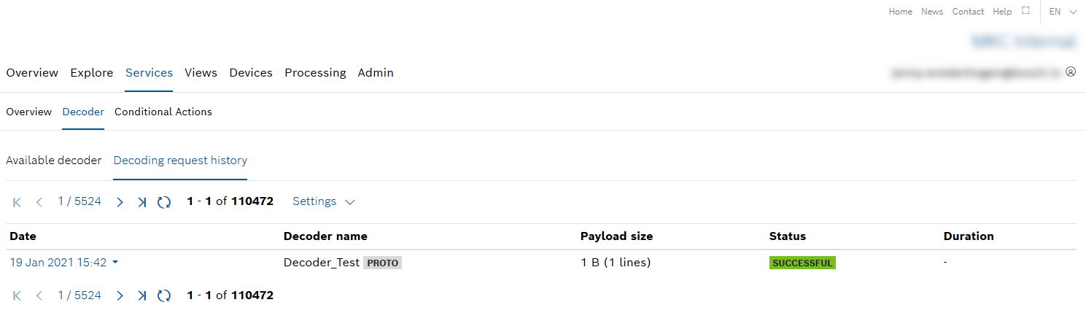Go to next page in bottom pagination
Viewport: 1086px width, 313px height.
click(120, 295)
